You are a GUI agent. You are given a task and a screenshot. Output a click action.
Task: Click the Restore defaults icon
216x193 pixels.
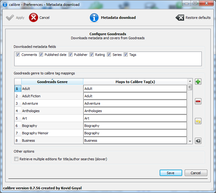click(180, 18)
